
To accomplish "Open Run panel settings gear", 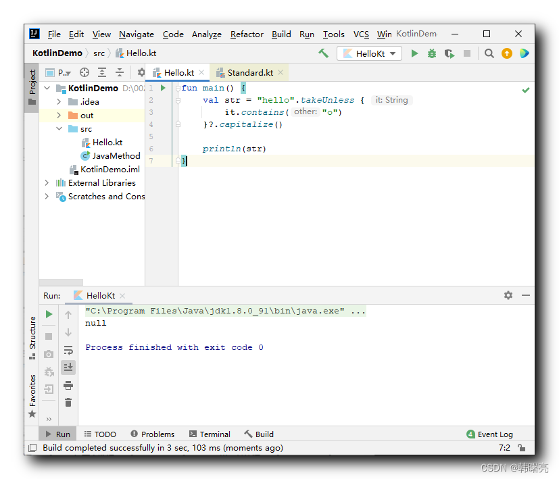I will coord(508,295).
